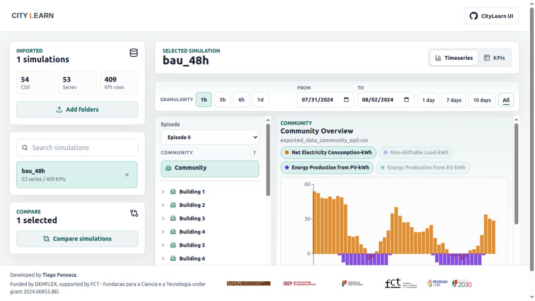535x301 pixels.
Task: Open the CityLearn UI GitHub link
Action: 491,16
